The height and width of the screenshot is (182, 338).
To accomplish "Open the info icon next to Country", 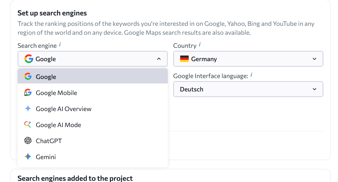I will (200, 45).
